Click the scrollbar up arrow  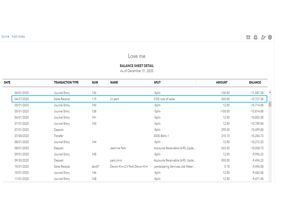tap(270, 92)
